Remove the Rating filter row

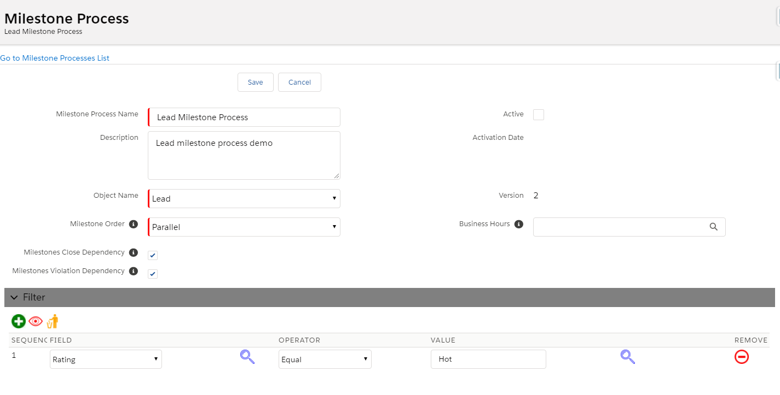tap(742, 357)
